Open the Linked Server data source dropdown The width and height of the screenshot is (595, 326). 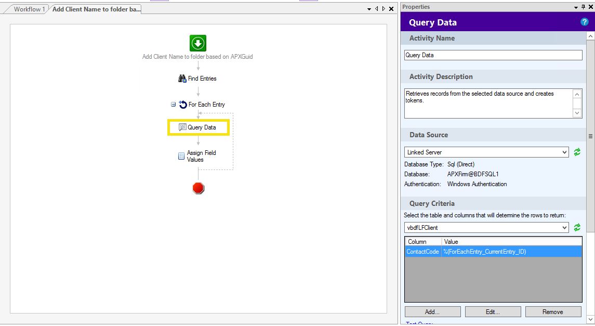[x=565, y=152]
